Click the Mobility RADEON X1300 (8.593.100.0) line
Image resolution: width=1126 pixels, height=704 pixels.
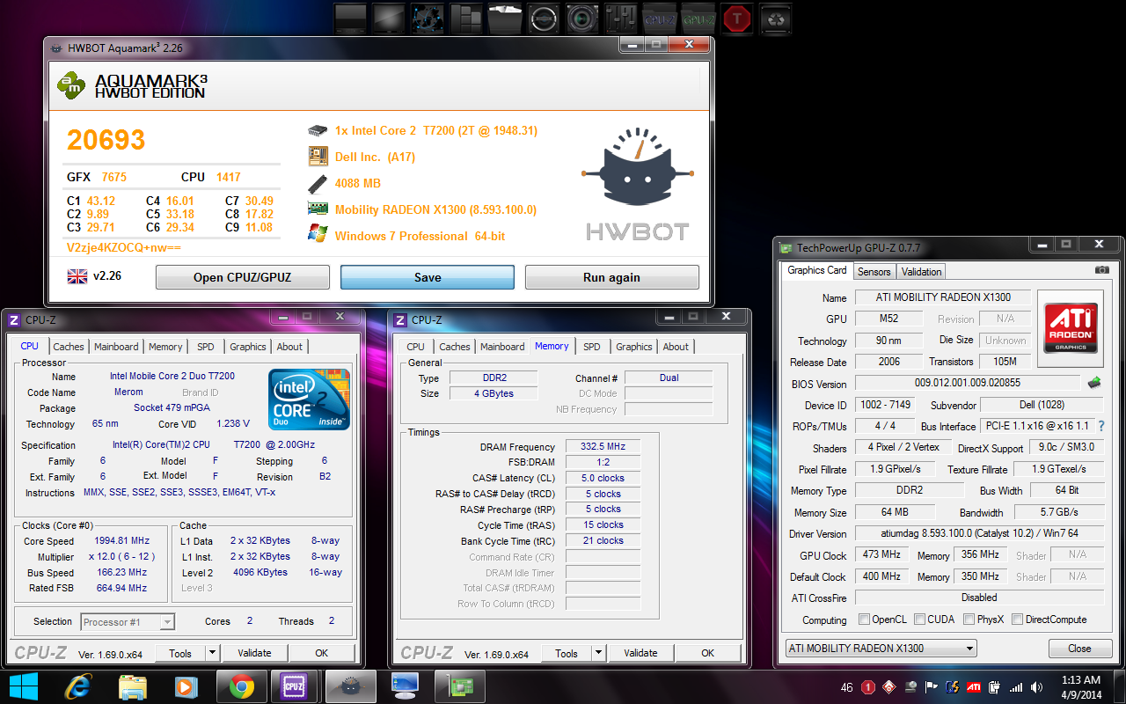coord(435,209)
